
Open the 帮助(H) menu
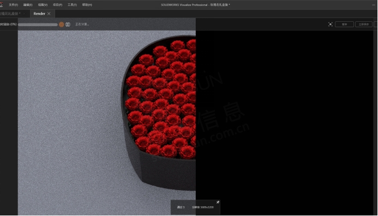pyautogui.click(x=87, y=5)
